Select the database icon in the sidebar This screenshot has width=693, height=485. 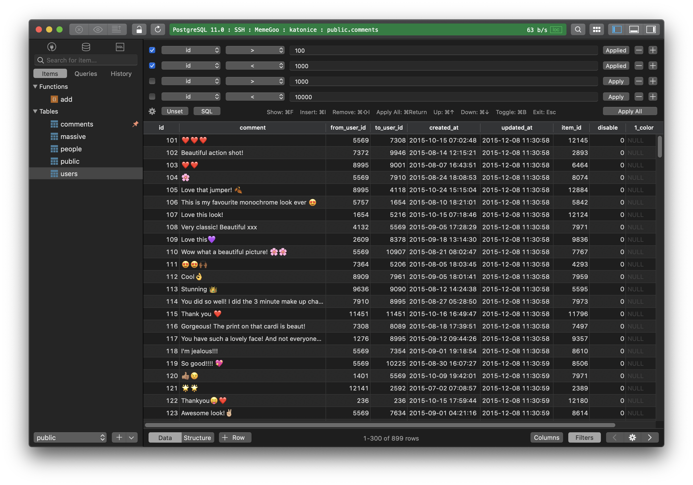pos(86,47)
